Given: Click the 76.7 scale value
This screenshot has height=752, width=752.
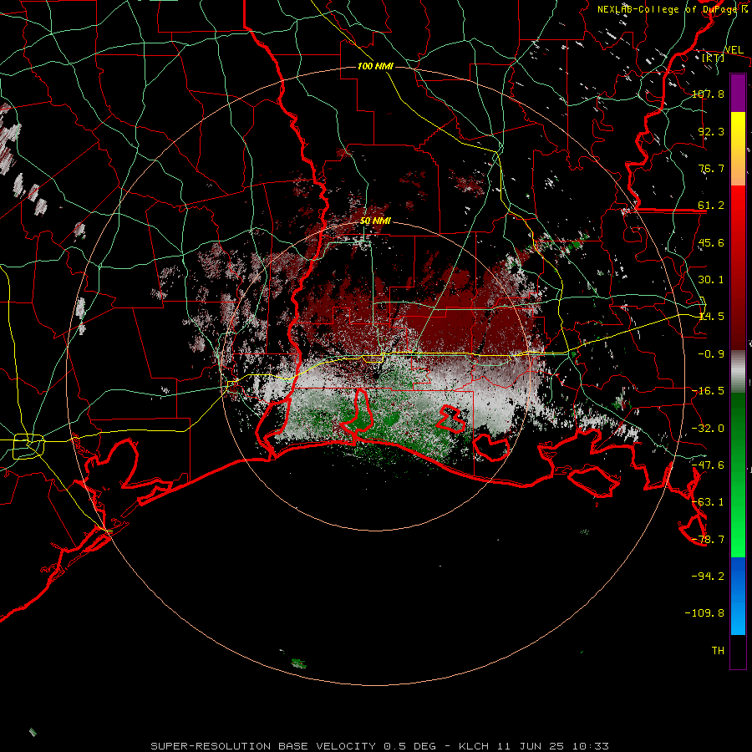Looking at the screenshot, I should pyautogui.click(x=711, y=168).
